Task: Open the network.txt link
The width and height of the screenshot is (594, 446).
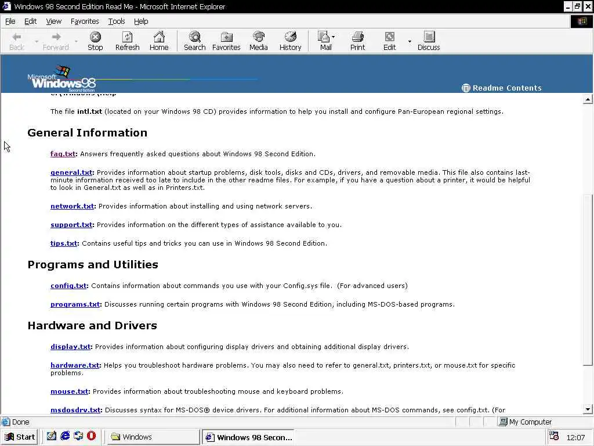Action: click(x=73, y=206)
